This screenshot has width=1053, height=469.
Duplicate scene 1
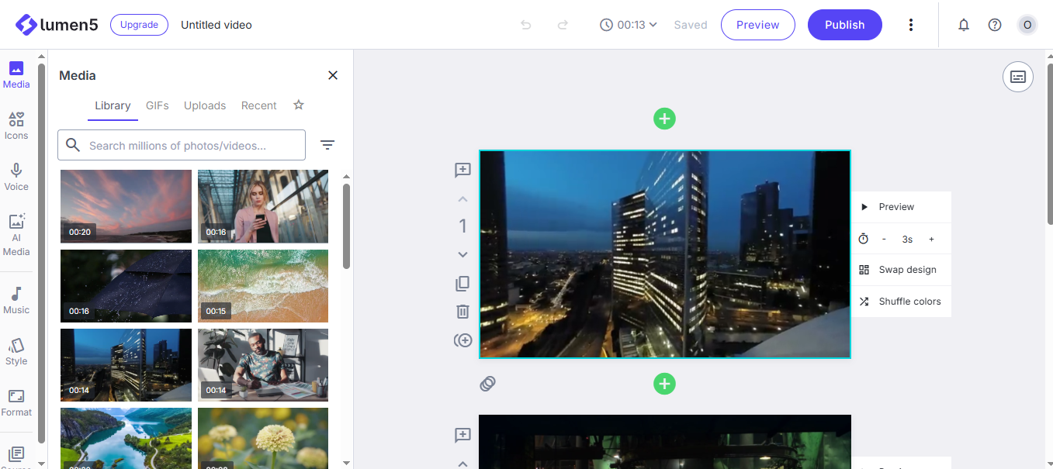point(462,284)
